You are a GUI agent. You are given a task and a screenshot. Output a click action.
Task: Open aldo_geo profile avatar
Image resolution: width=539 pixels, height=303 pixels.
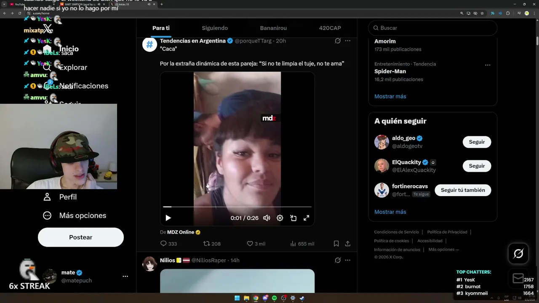coord(382,142)
